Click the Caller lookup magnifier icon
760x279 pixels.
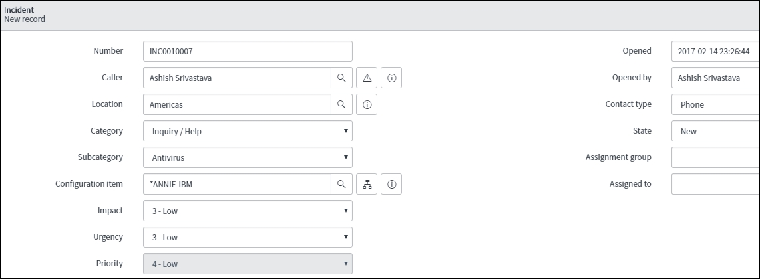coord(341,78)
